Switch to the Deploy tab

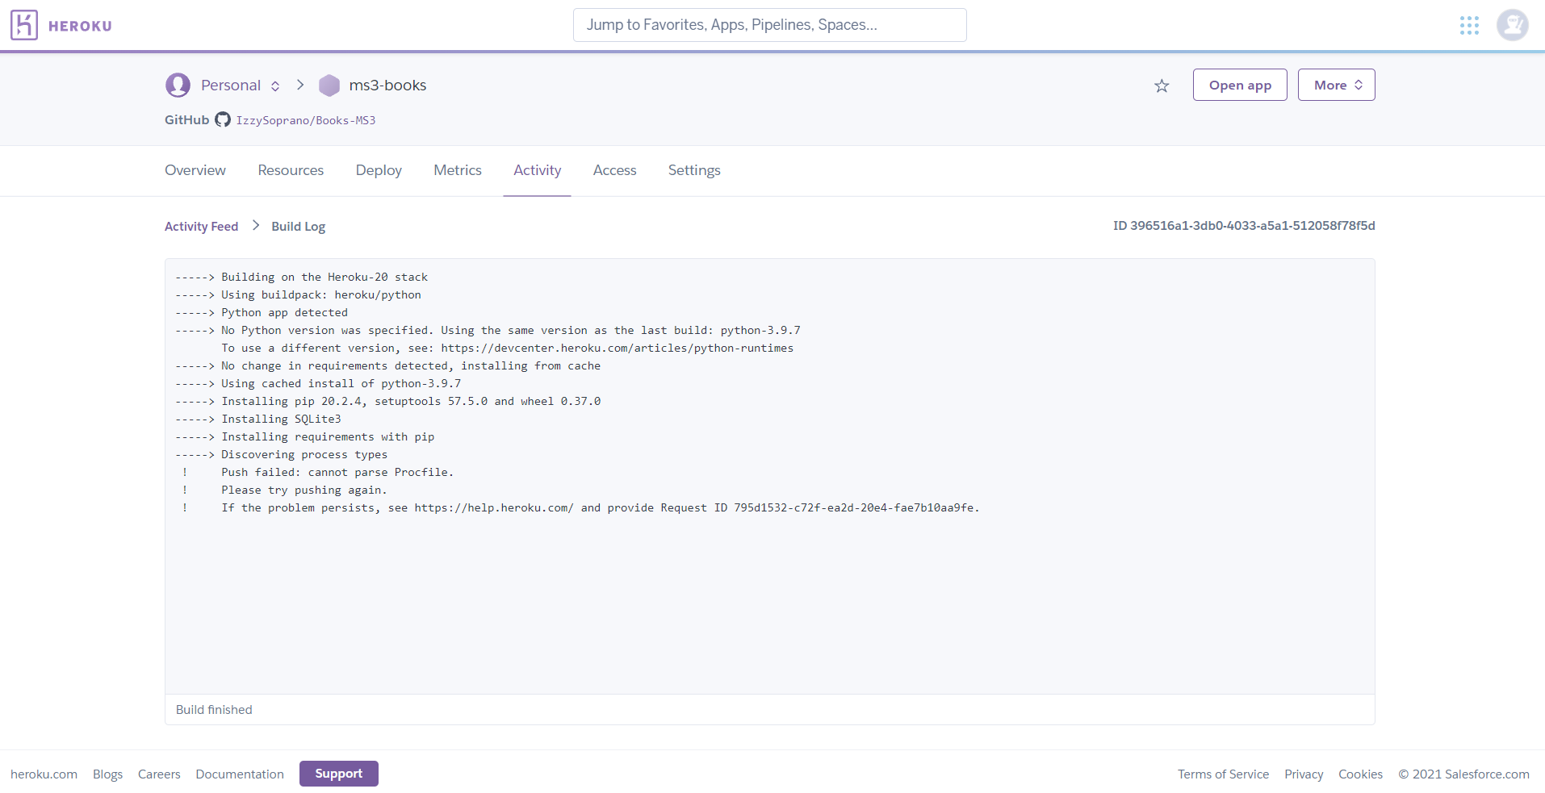379,170
